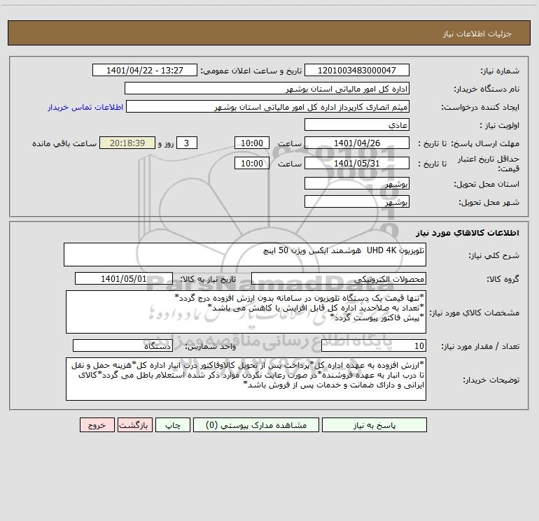Click the priority field عادی
The height and width of the screenshot is (521, 539).
[x=357, y=124]
